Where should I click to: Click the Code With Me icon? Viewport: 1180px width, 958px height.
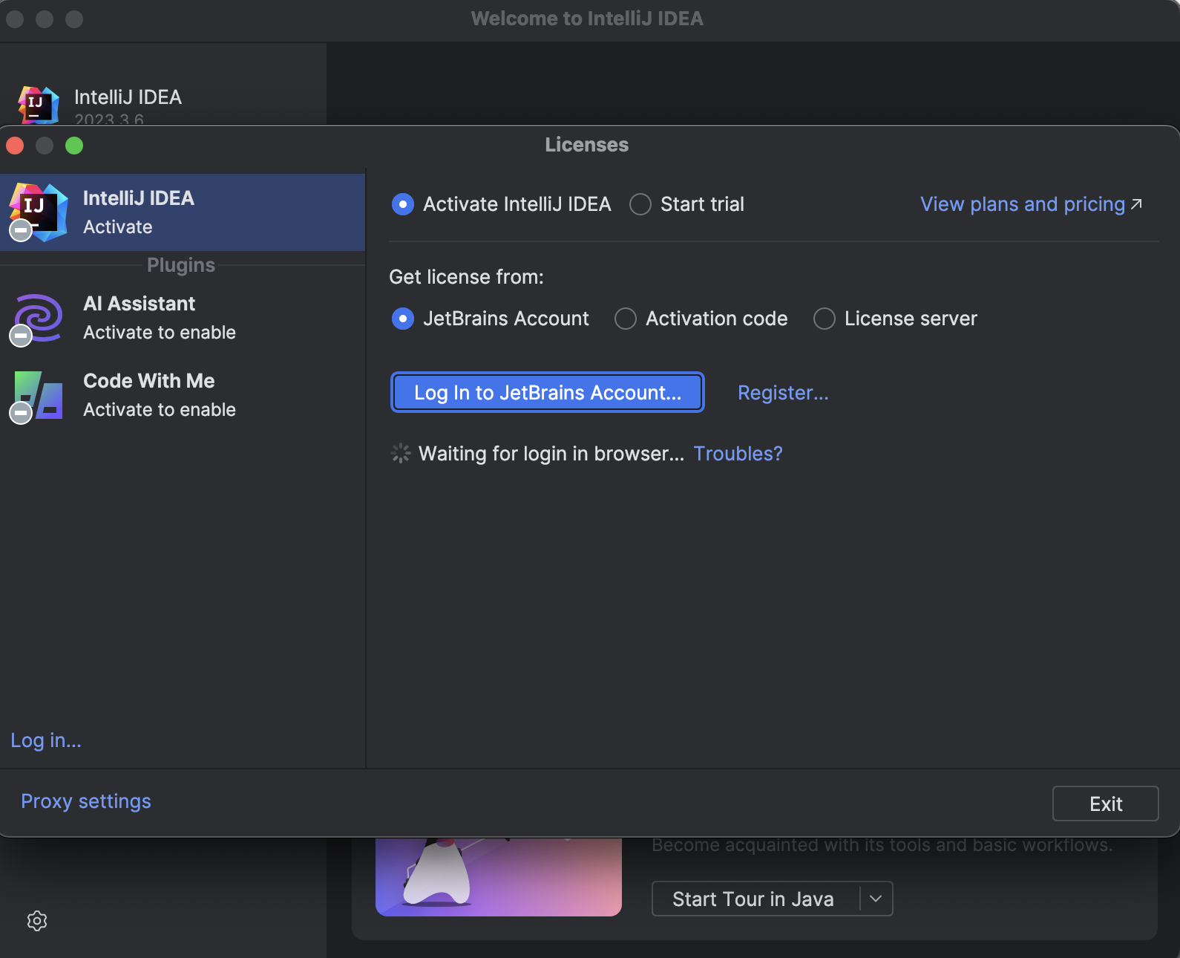[x=39, y=395]
